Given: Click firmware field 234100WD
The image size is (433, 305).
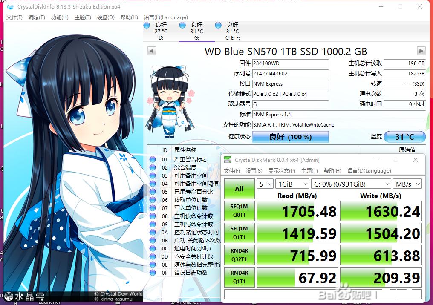Looking at the screenshot, I should 291,63.
